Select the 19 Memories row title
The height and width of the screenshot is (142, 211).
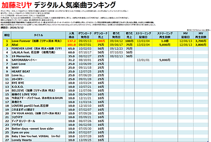pos(39,56)
